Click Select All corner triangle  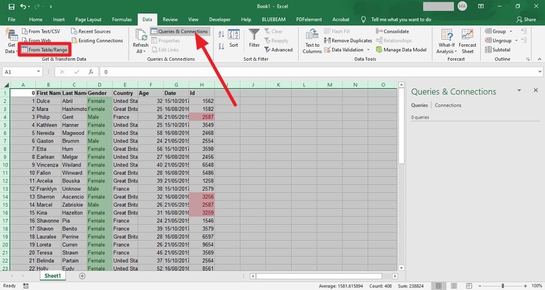pos(6,85)
